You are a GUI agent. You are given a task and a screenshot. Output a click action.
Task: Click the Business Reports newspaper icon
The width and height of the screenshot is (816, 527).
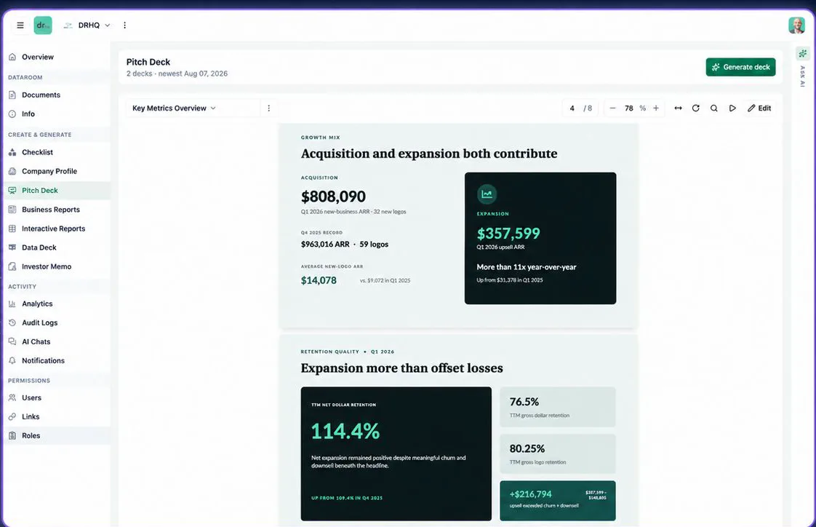pos(12,210)
